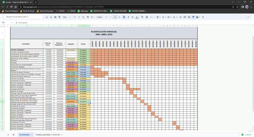Image resolution: width=254 pixels, height=137 pixels.
Task: Open vertical align options
Action: coord(164,17)
